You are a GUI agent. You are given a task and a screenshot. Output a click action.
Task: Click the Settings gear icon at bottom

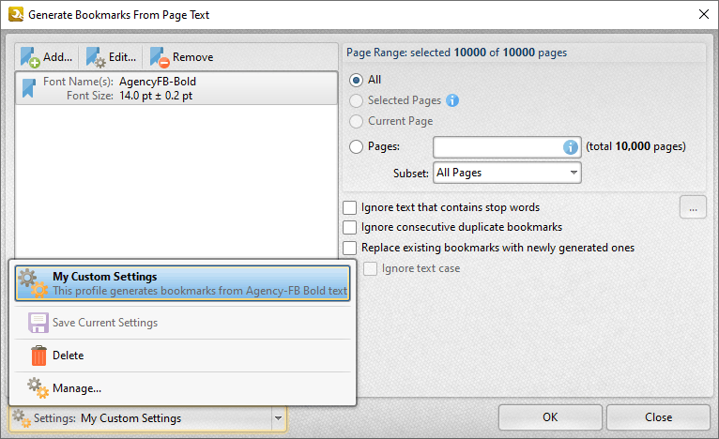[x=21, y=418]
